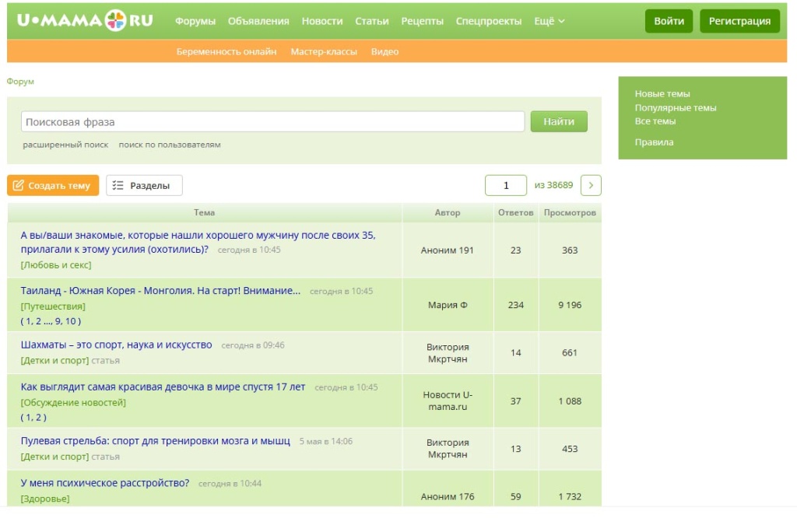Click the Ответов column header

point(515,213)
